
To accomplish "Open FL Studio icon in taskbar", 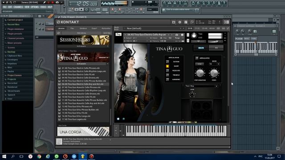I will [x=83, y=156].
